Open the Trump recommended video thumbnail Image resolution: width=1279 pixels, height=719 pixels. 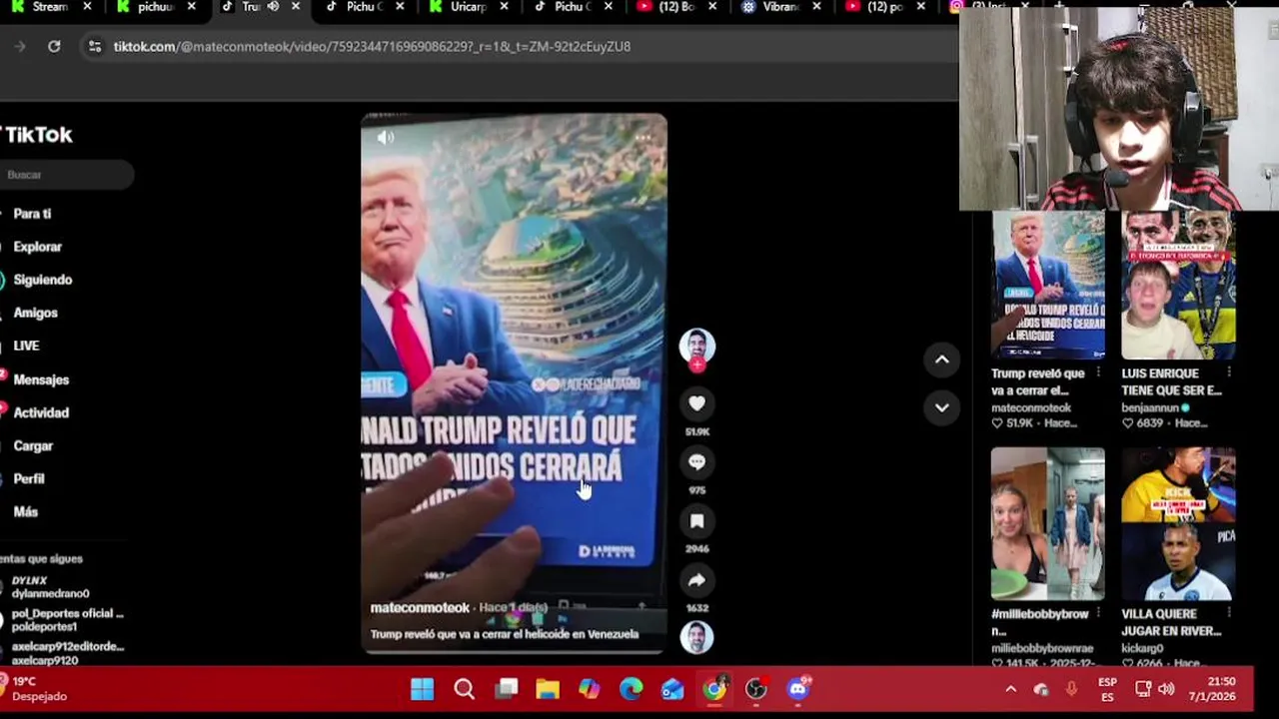1047,285
